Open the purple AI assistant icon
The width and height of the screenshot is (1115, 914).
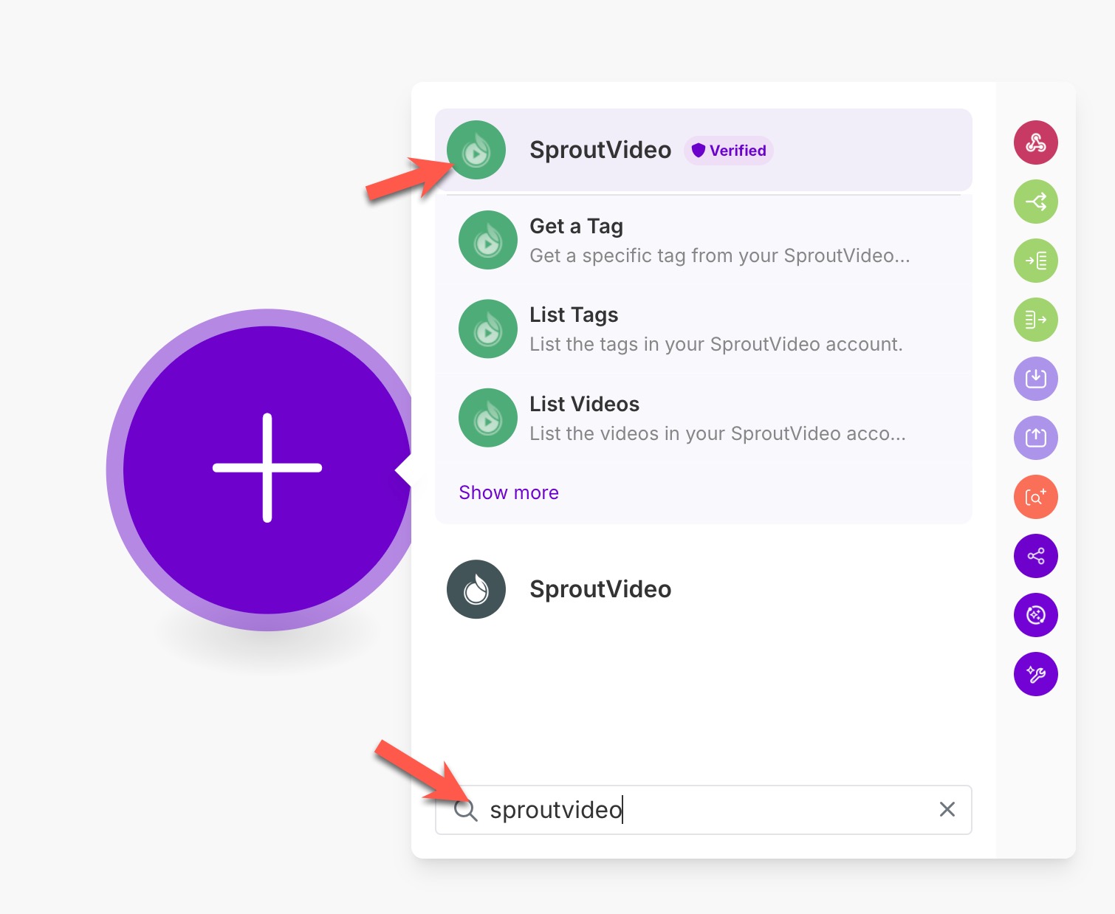click(x=1035, y=614)
